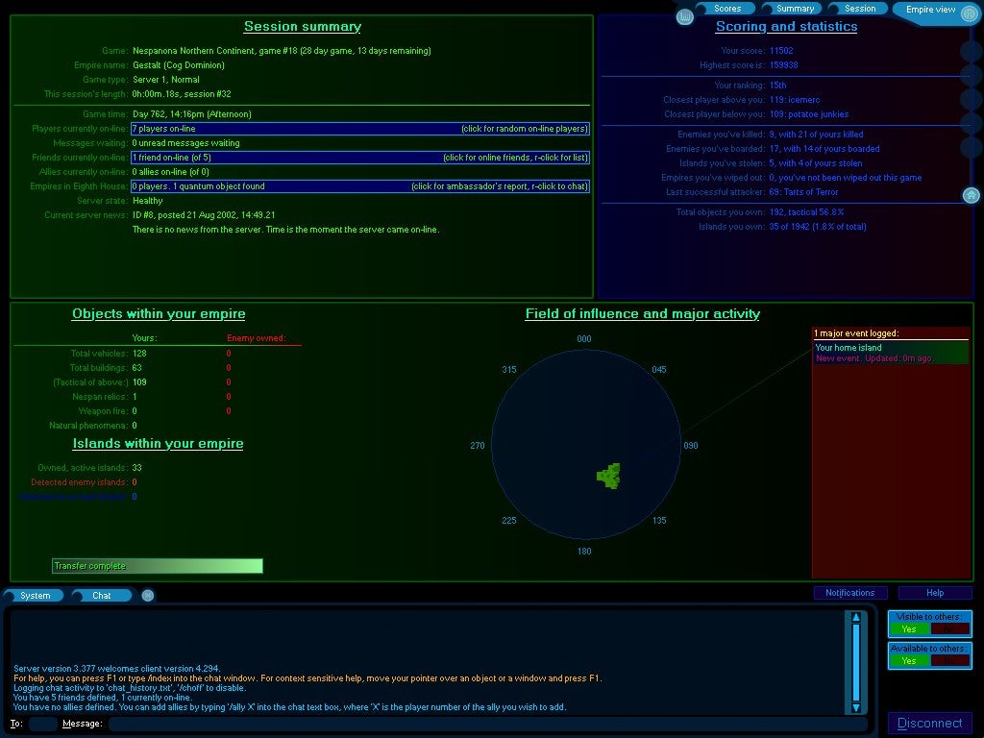984x738 pixels.
Task: Click the round icon left of Scores tab
Action: click(685, 17)
